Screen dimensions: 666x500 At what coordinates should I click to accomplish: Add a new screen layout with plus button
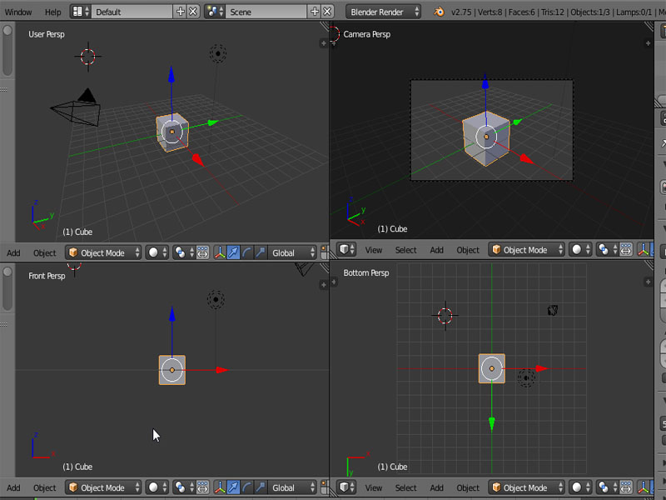point(181,12)
